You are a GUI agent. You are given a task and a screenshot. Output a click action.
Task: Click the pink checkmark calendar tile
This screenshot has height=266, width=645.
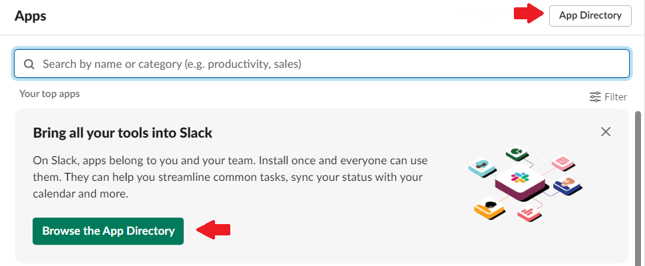click(562, 162)
